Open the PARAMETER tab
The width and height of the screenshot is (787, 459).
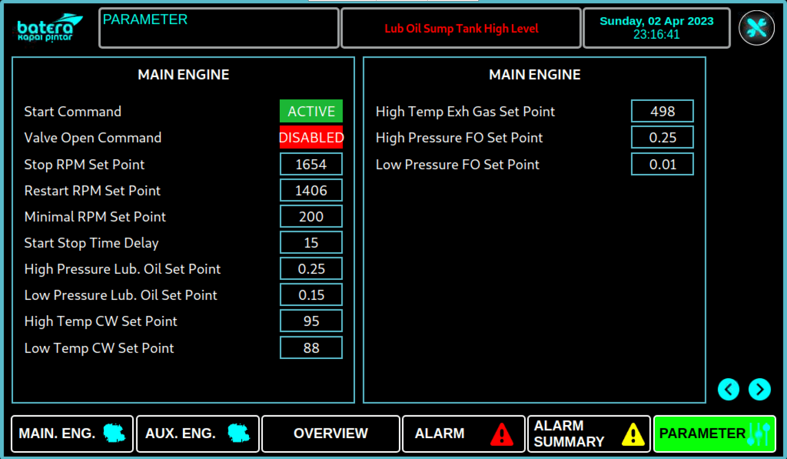[x=714, y=433]
